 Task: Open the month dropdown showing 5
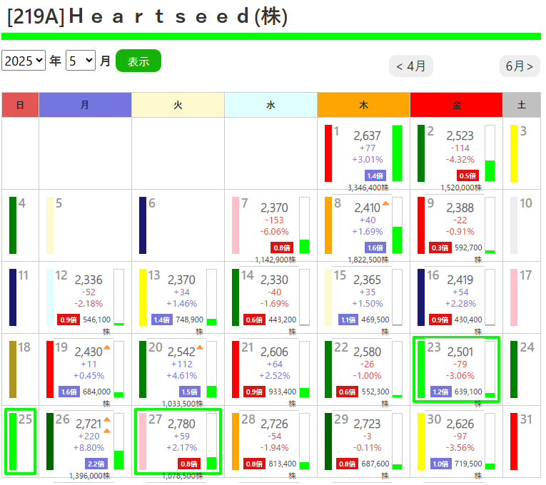tap(80, 61)
